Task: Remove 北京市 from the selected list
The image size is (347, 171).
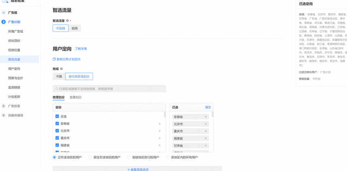Action: [206, 124]
